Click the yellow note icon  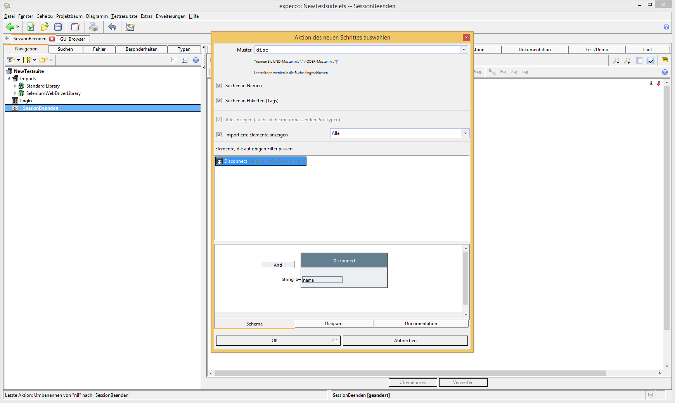pyautogui.click(x=665, y=60)
